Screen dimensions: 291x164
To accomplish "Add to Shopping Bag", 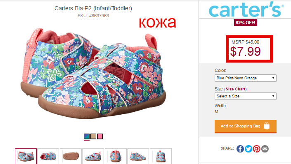I will (246, 127).
